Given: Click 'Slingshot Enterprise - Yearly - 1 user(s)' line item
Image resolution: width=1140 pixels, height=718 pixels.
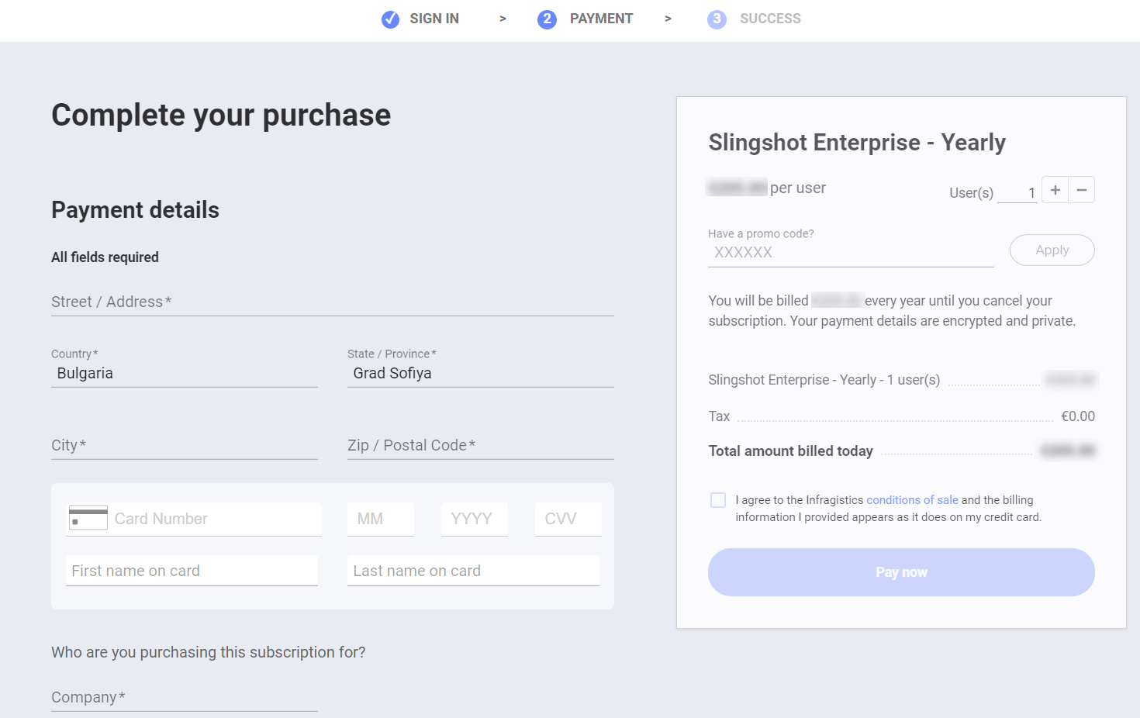Looking at the screenshot, I should pos(824,380).
